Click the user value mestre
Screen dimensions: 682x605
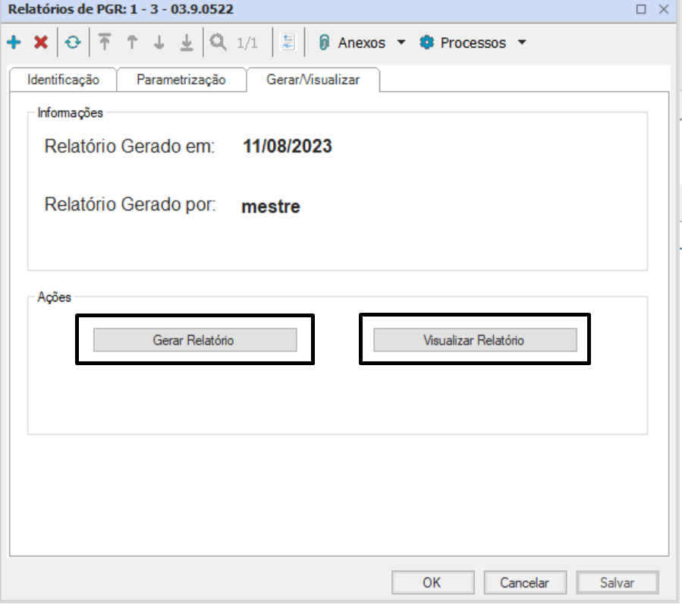tap(271, 206)
